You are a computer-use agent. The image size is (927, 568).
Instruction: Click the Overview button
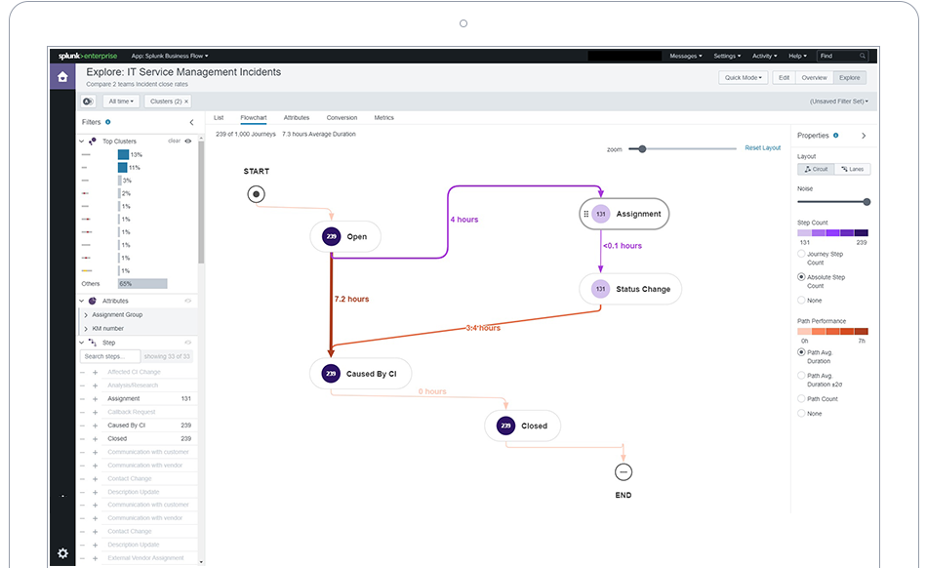click(x=814, y=77)
